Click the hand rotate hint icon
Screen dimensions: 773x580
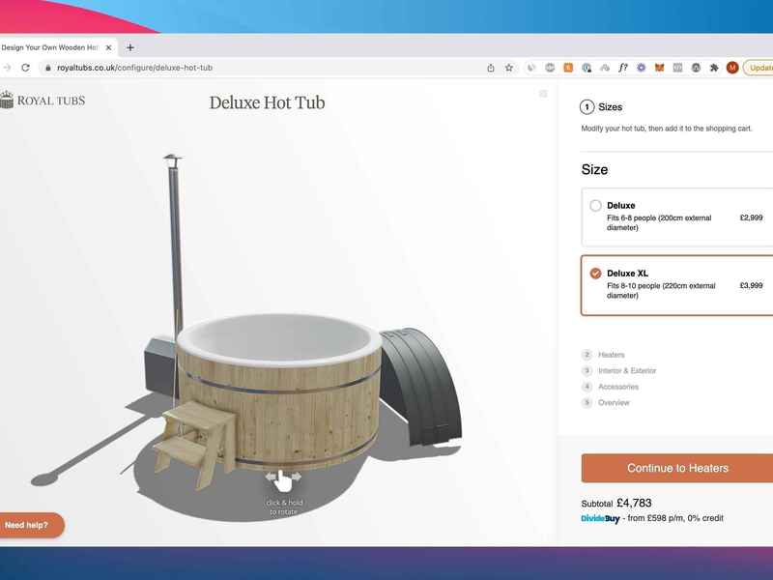283,480
